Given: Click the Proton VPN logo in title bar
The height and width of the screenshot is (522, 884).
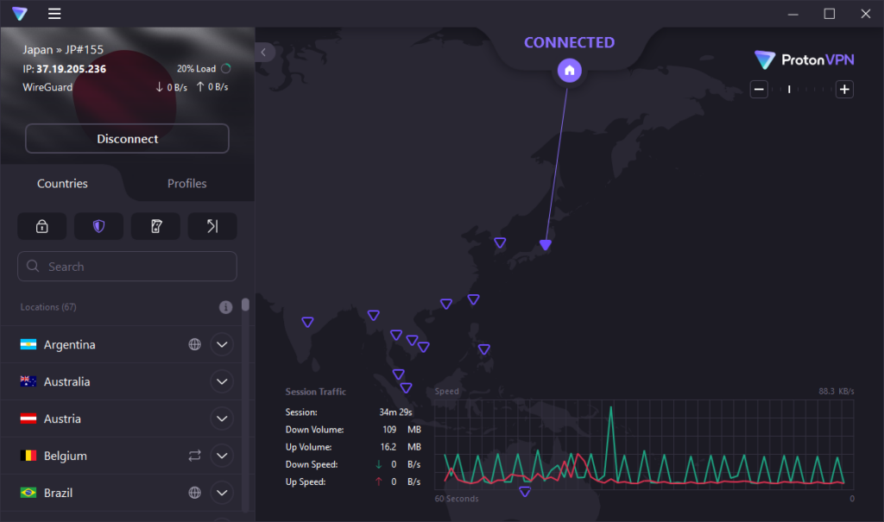Looking at the screenshot, I should 20,14.
